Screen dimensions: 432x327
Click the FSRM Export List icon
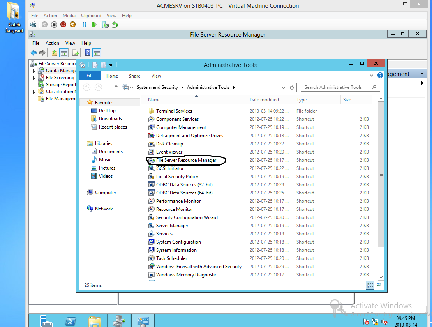(75, 53)
